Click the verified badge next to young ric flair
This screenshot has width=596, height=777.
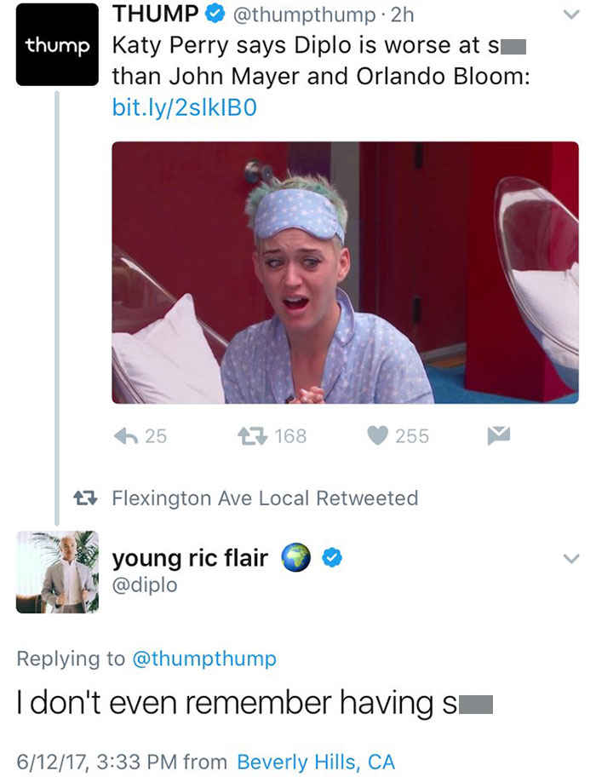(x=334, y=558)
